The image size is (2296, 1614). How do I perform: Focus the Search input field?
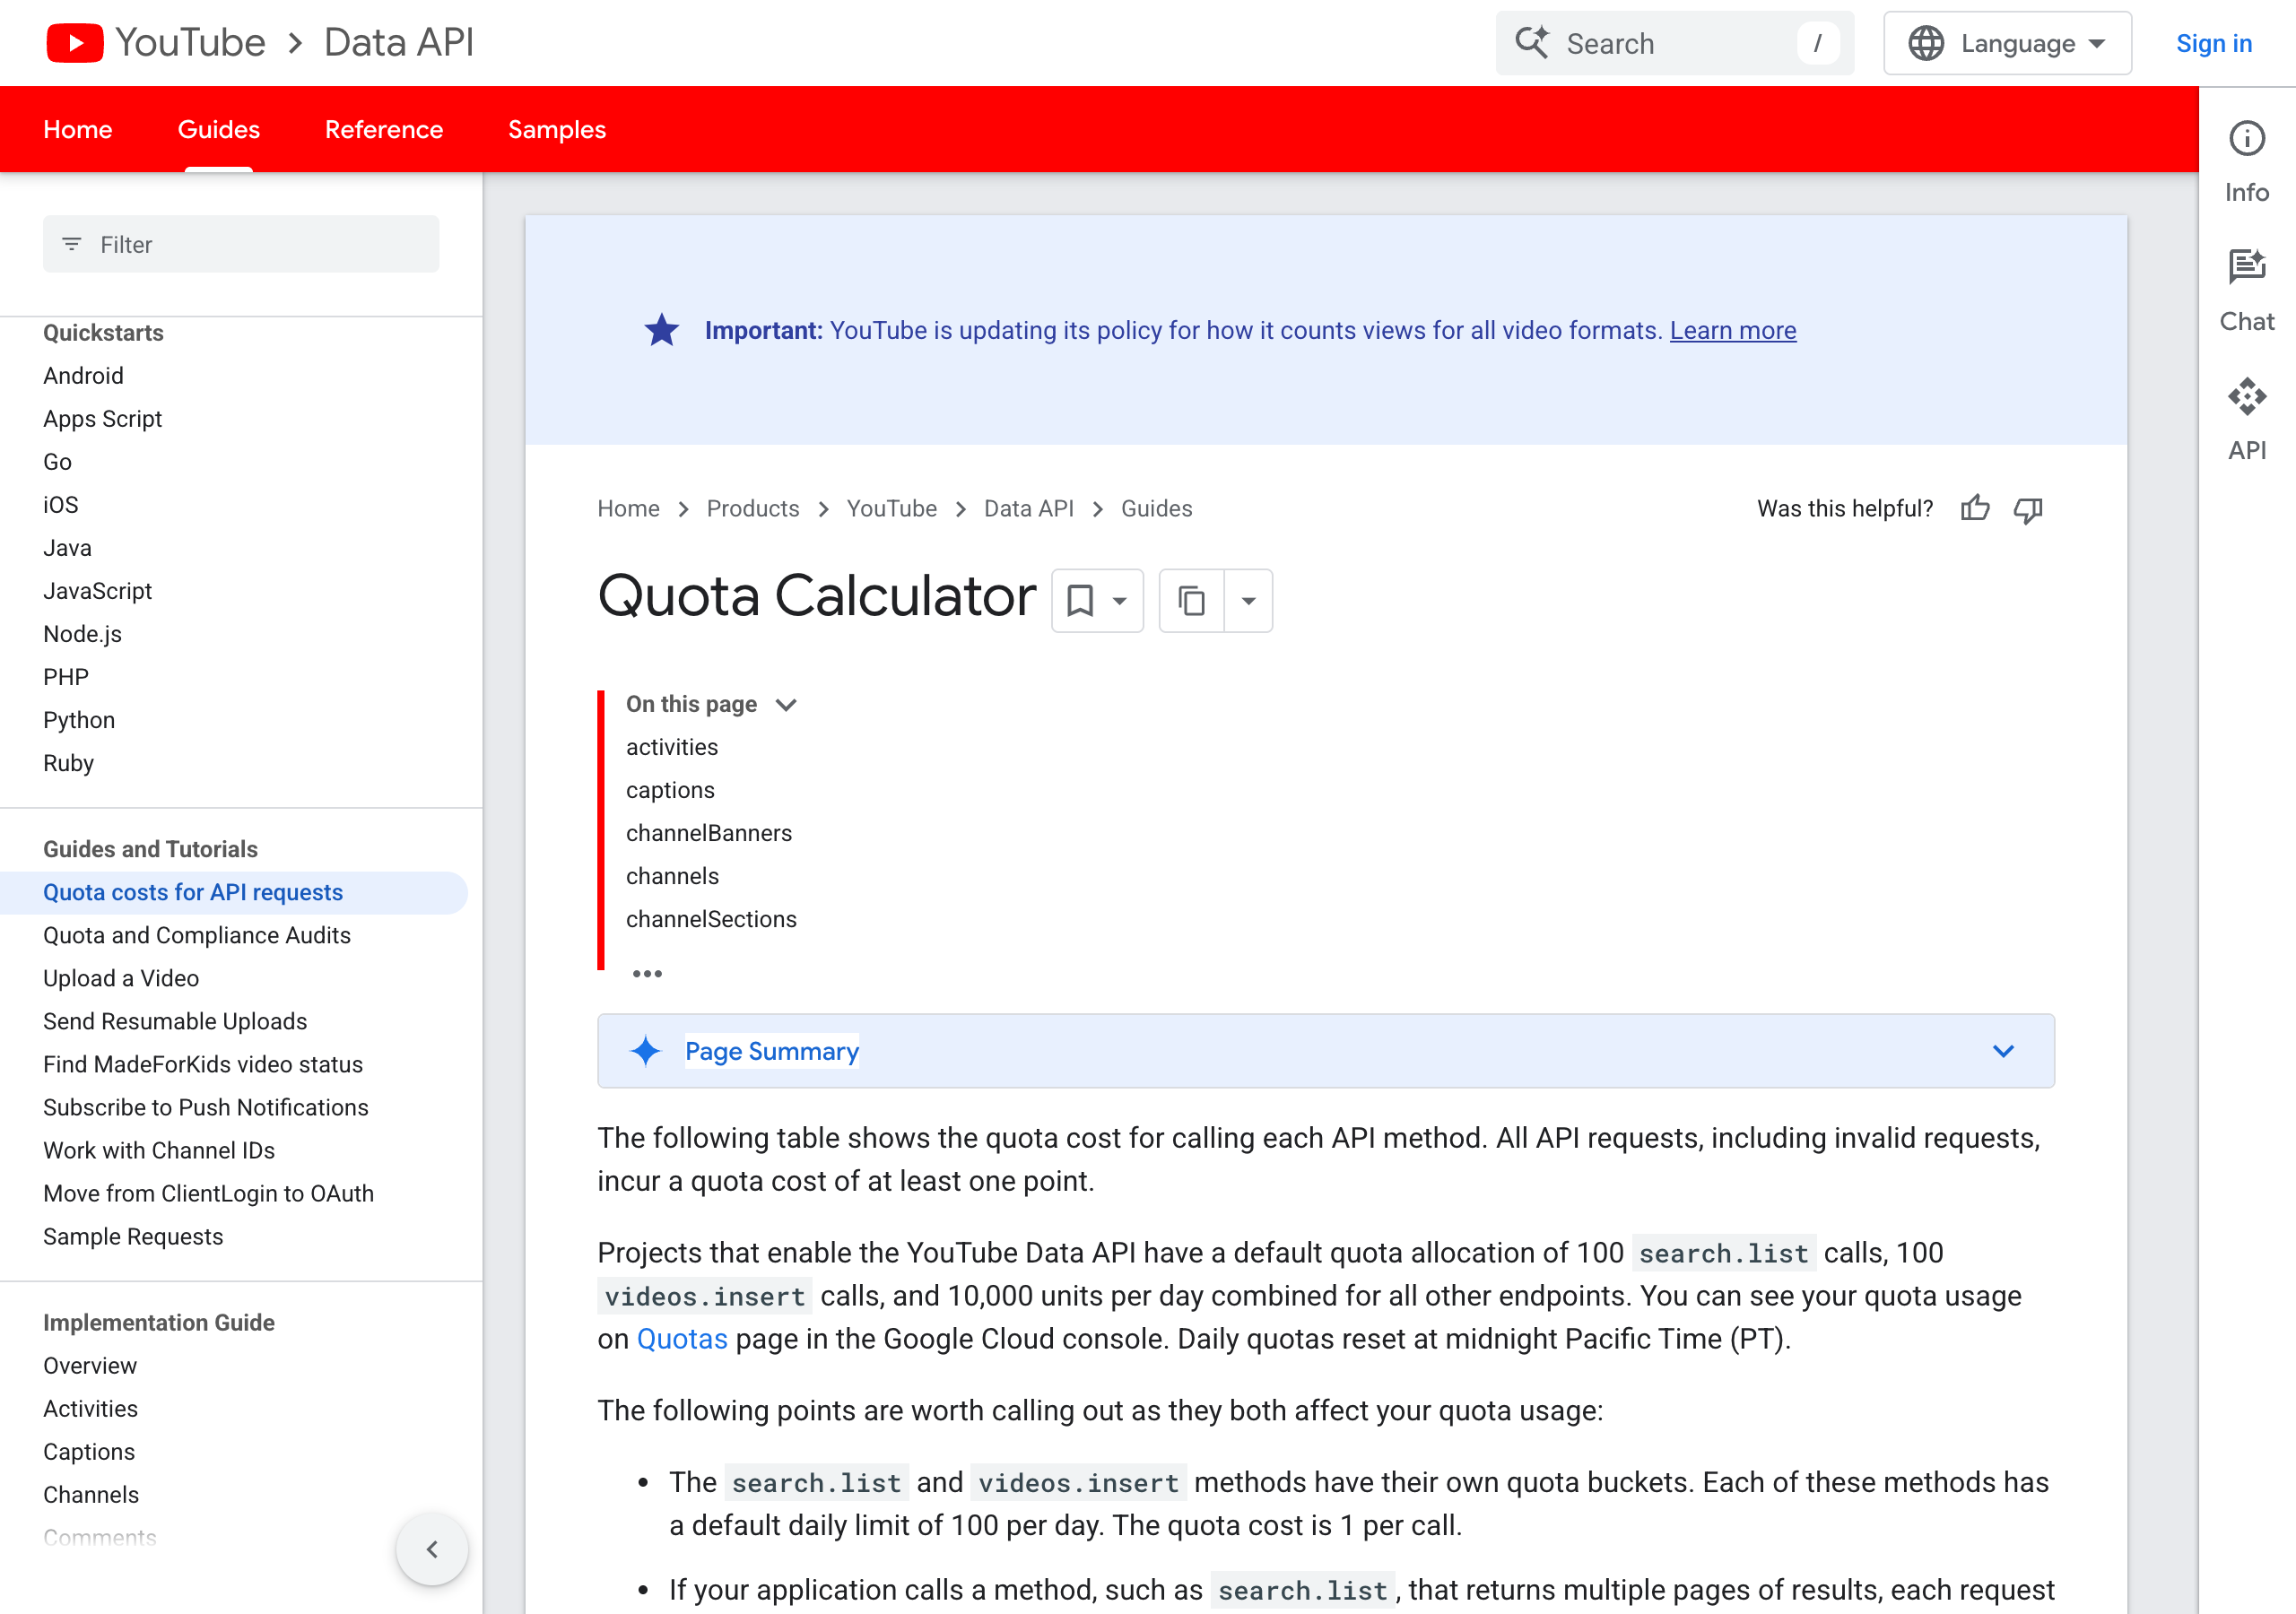[x=1674, y=43]
